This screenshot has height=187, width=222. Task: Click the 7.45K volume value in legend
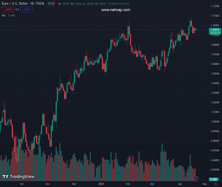coord(12,15)
